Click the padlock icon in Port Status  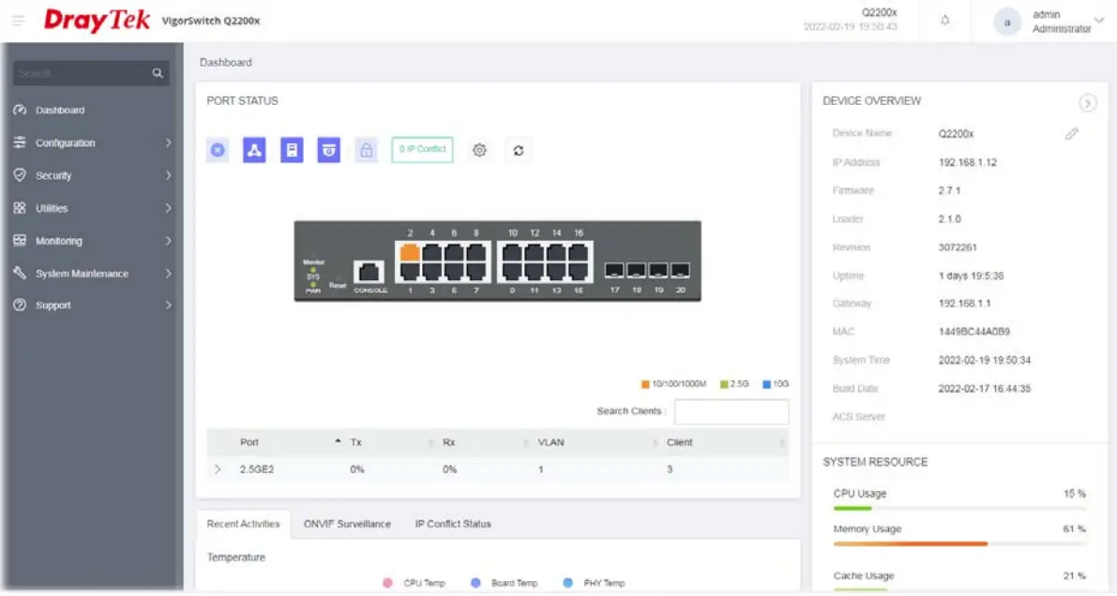pyautogui.click(x=366, y=150)
